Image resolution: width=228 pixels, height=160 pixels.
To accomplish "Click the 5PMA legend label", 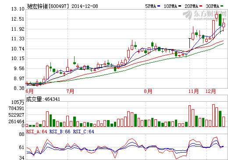I will coord(150,6).
